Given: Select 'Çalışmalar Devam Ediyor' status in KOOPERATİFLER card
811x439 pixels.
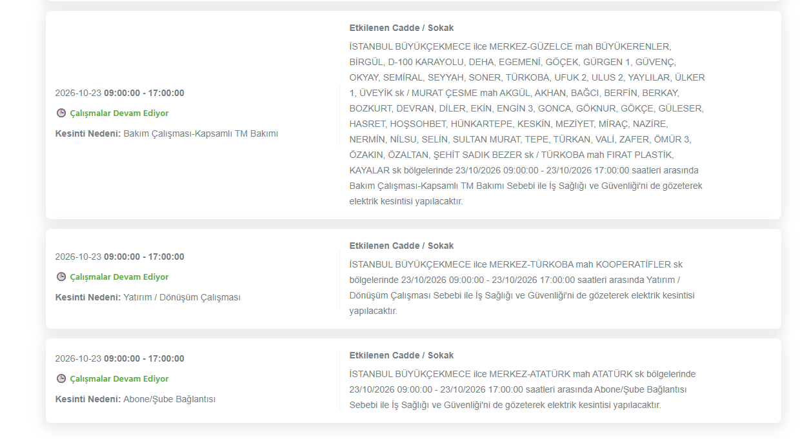Looking at the screenshot, I should [119, 277].
